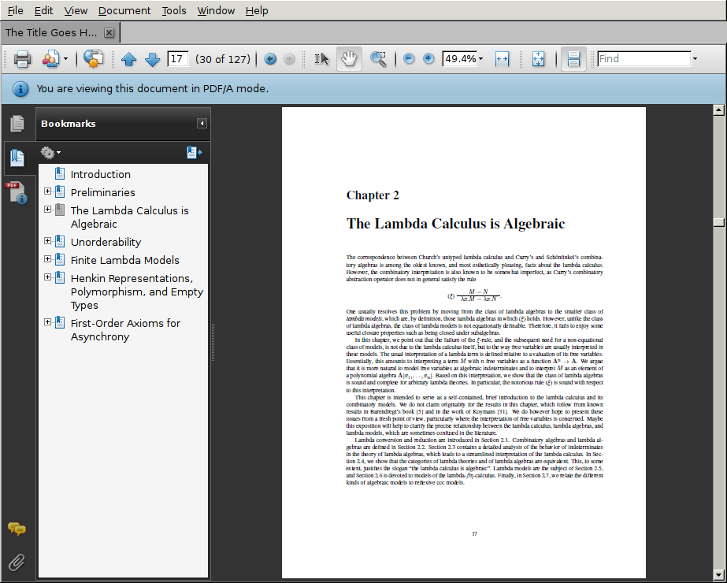
Task: Open the Tools menu
Action: pyautogui.click(x=174, y=10)
